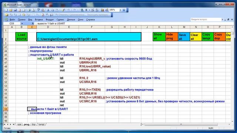Click the function fx icon in formula bar
237x133 pixels.
coord(33,24)
